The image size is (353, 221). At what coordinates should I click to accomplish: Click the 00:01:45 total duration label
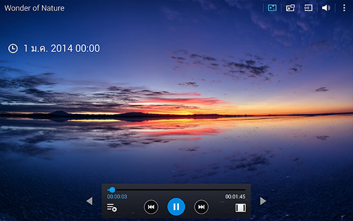235,196
